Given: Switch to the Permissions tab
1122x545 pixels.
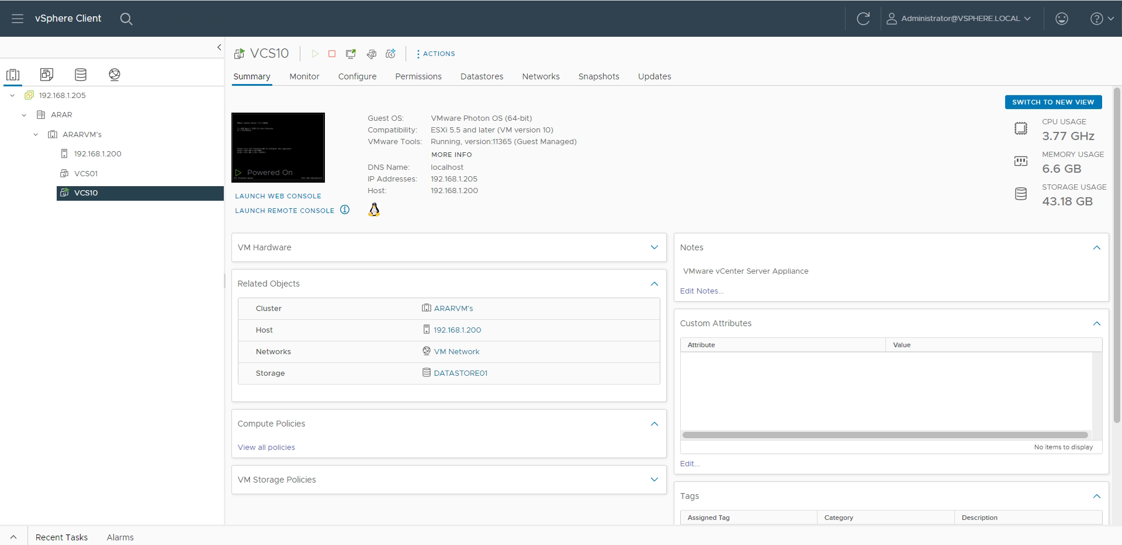Looking at the screenshot, I should click(418, 76).
